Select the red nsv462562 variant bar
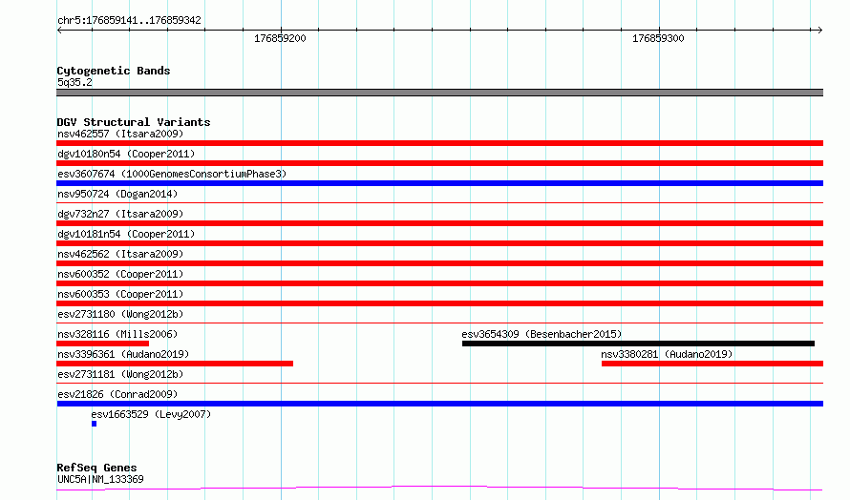This screenshot has height=500, width=850. coord(439,263)
